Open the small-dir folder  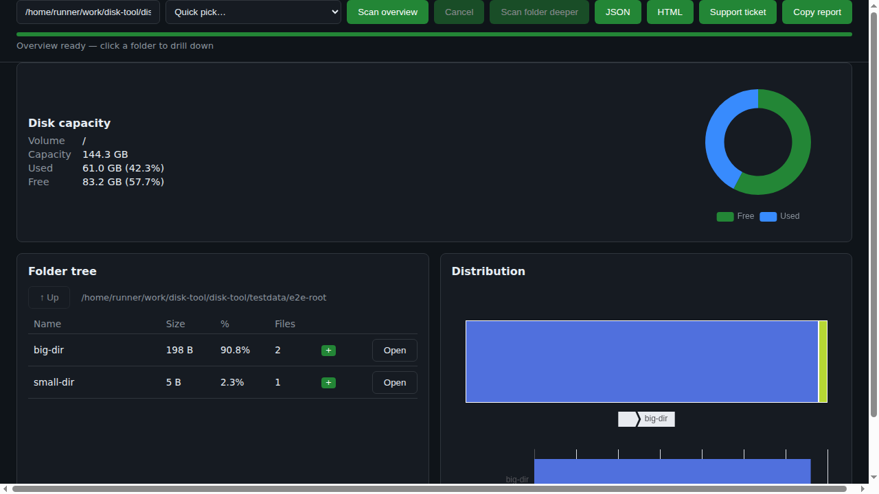pyautogui.click(x=395, y=382)
